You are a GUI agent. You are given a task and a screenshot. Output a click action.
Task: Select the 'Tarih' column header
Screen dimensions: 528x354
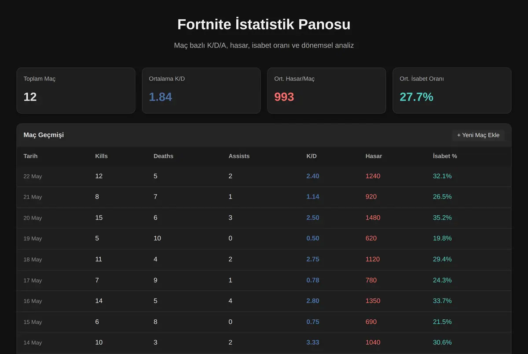click(x=31, y=156)
